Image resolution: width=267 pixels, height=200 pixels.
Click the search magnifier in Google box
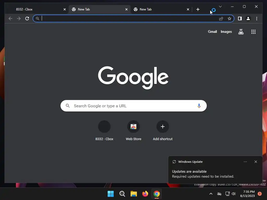pos(68,106)
